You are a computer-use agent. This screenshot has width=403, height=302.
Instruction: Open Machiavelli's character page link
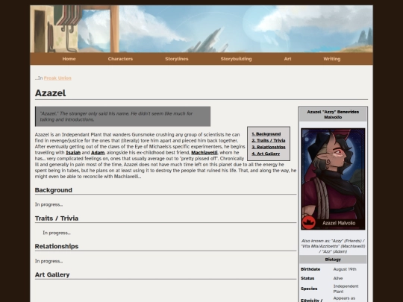tap(204, 153)
